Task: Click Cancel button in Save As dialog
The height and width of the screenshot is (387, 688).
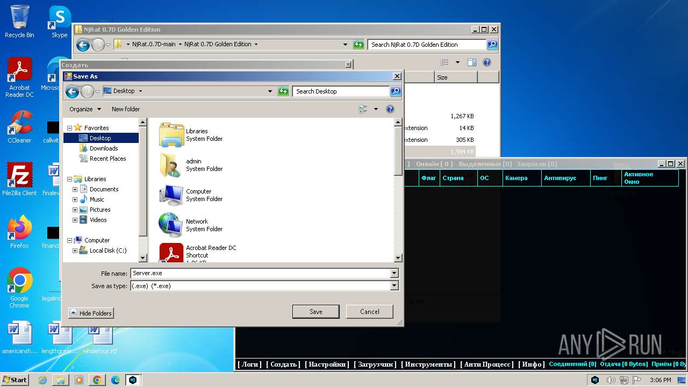Action: pos(369,312)
